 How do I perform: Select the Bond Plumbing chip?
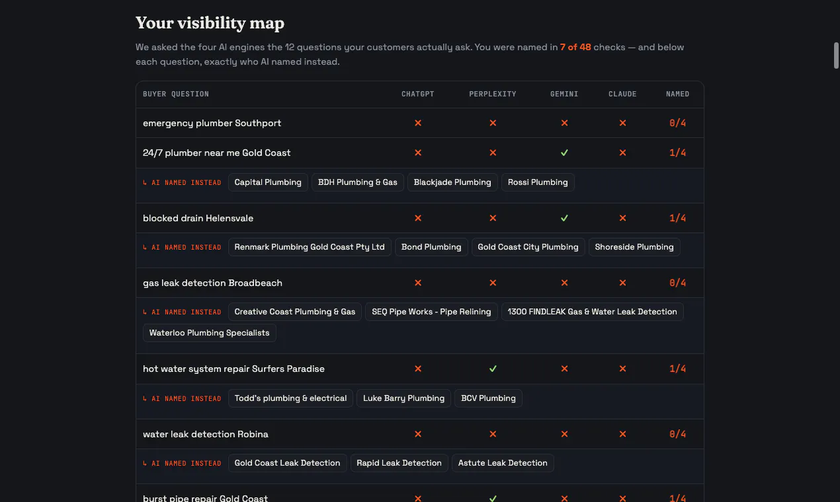coord(431,247)
